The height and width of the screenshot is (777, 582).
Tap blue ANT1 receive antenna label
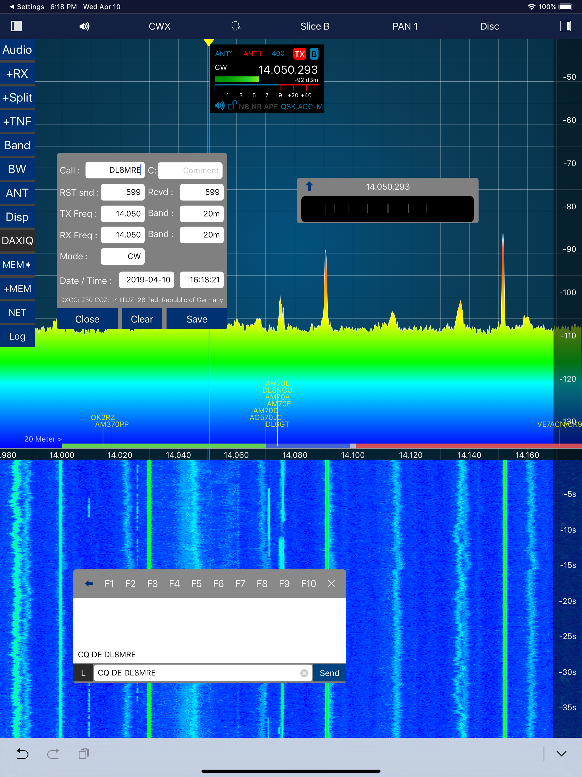224,54
